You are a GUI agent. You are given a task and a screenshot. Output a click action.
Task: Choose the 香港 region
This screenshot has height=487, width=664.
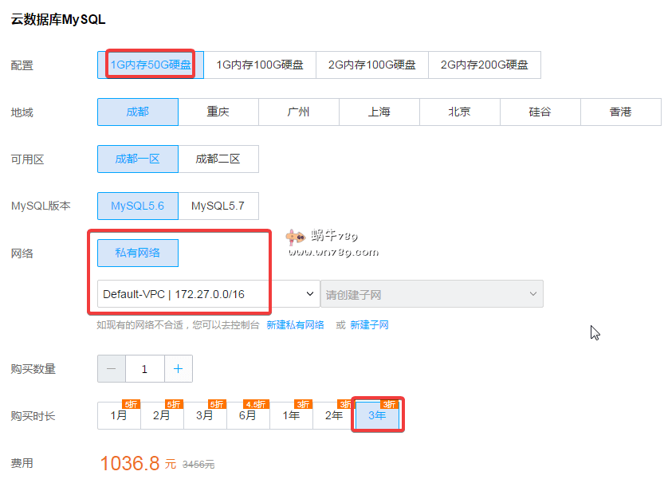620,112
